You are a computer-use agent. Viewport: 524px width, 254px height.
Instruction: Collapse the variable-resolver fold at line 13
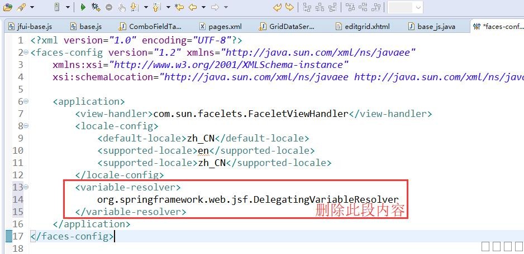point(26,187)
